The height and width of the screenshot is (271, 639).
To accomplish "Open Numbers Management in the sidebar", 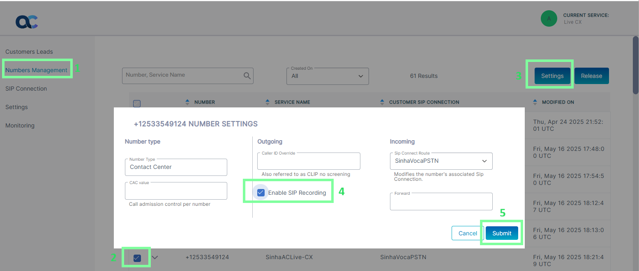I will (x=36, y=70).
